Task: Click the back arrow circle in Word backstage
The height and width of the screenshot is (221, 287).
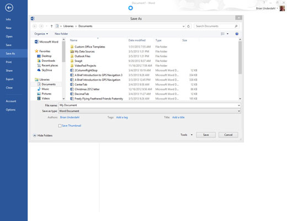Action: click(x=9, y=8)
